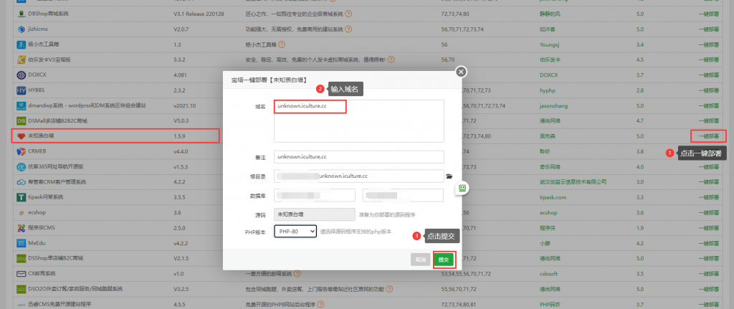Click version text V3.1 Release 220128
Viewport: 734px width, 309px height.
pos(199,14)
